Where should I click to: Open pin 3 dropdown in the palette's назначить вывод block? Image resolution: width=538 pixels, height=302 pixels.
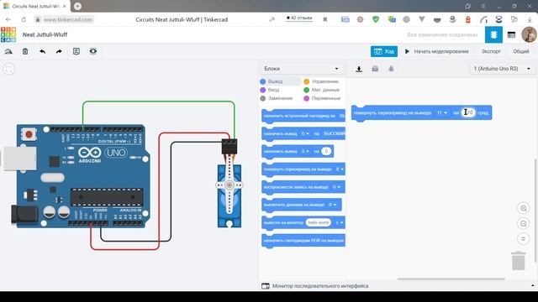305,151
